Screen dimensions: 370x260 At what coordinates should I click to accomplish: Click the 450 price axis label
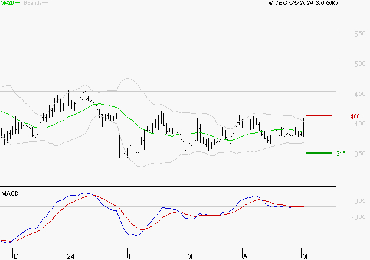click(360, 94)
